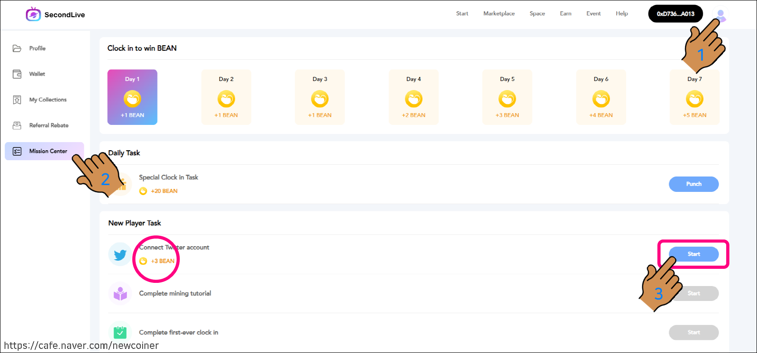Click the My Collections icon
The height and width of the screenshot is (353, 757).
[x=17, y=100]
